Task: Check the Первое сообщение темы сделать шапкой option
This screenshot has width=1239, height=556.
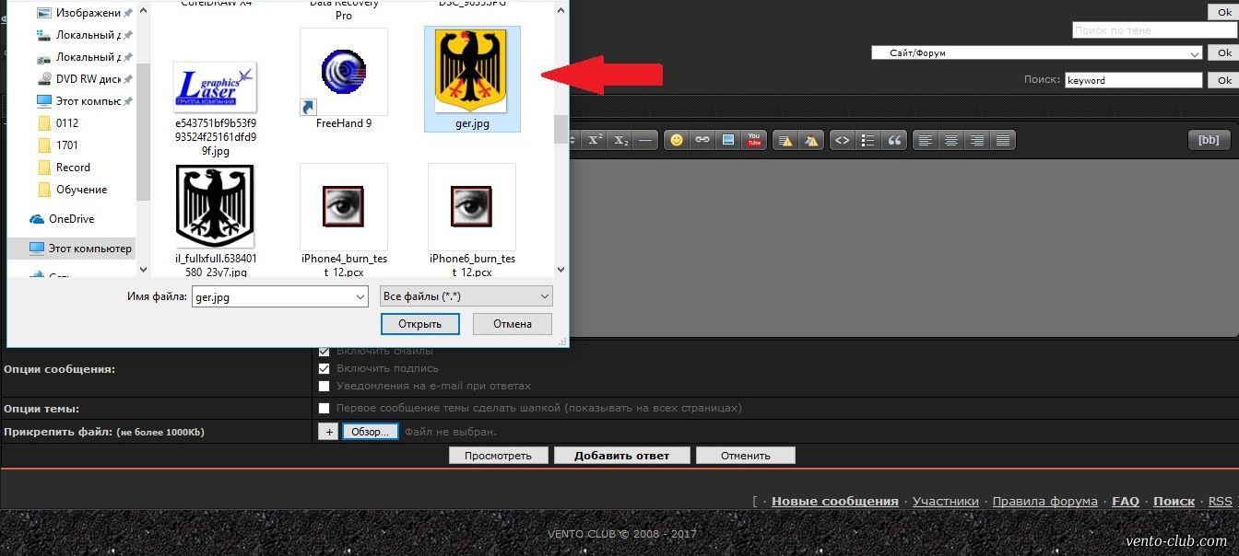Action: click(324, 408)
